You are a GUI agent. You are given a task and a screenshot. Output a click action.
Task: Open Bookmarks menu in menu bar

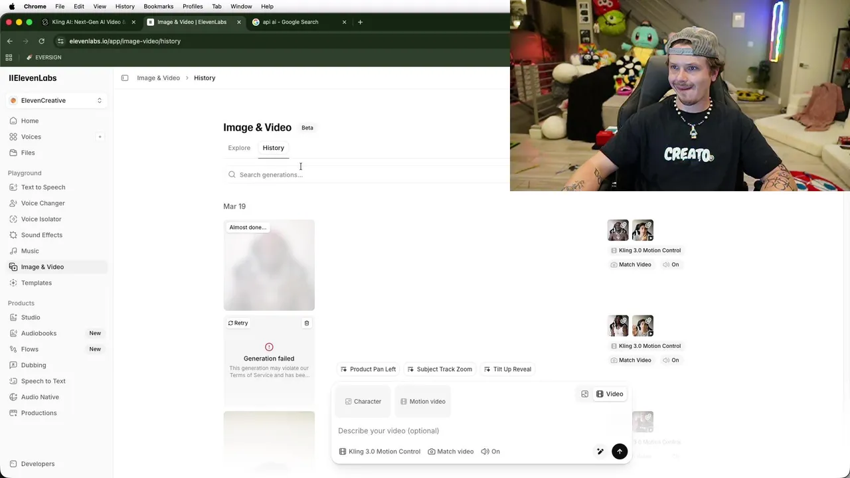[x=158, y=7]
